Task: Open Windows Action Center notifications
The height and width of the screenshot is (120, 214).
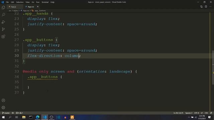Action: (210, 117)
